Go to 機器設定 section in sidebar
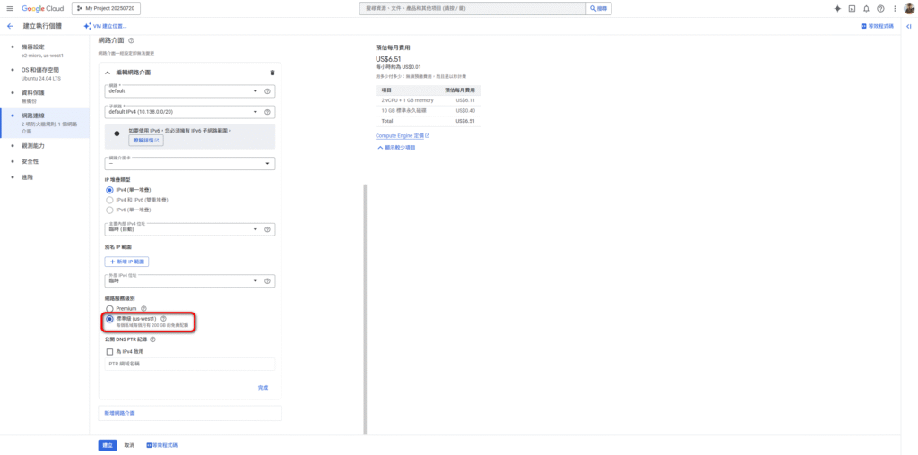The height and width of the screenshot is (455, 918). pos(33,47)
